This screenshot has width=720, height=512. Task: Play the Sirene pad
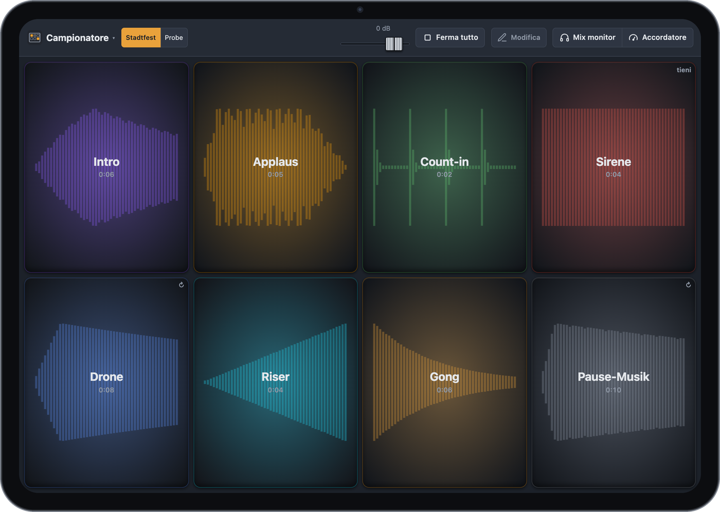click(614, 168)
